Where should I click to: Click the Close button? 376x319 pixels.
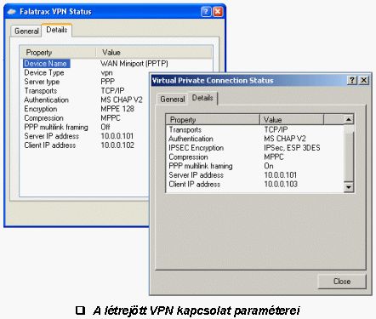[342, 282]
